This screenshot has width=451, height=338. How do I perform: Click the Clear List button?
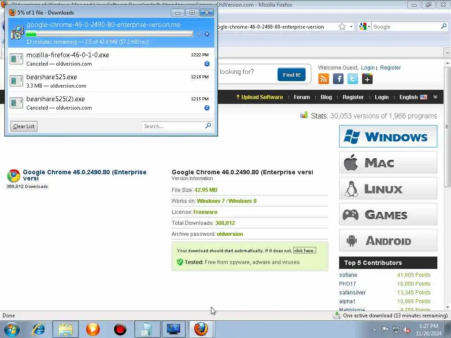pos(24,126)
